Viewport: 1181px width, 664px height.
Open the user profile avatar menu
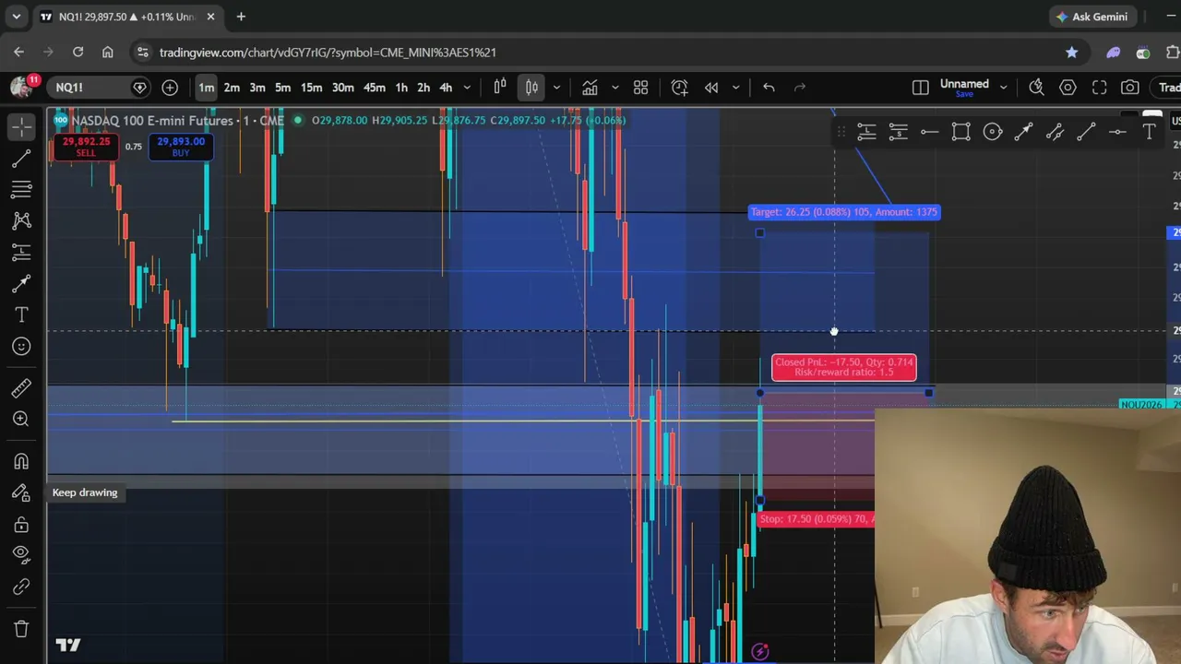[21, 88]
